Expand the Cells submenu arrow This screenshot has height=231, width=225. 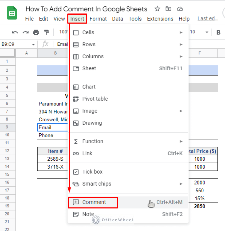pyautogui.click(x=181, y=33)
